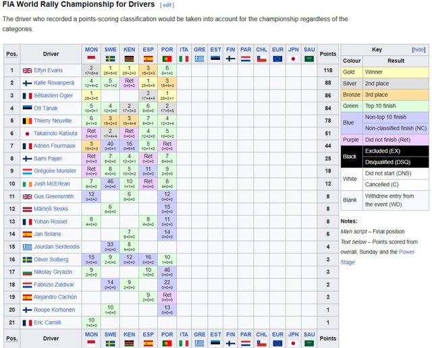
Task: Open Sami Pajari driver page
Action: click(48, 158)
